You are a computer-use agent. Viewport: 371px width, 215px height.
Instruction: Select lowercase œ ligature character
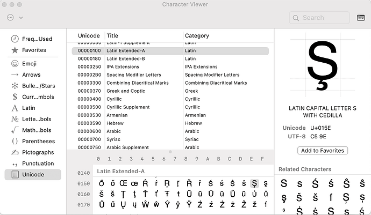(x=134, y=183)
